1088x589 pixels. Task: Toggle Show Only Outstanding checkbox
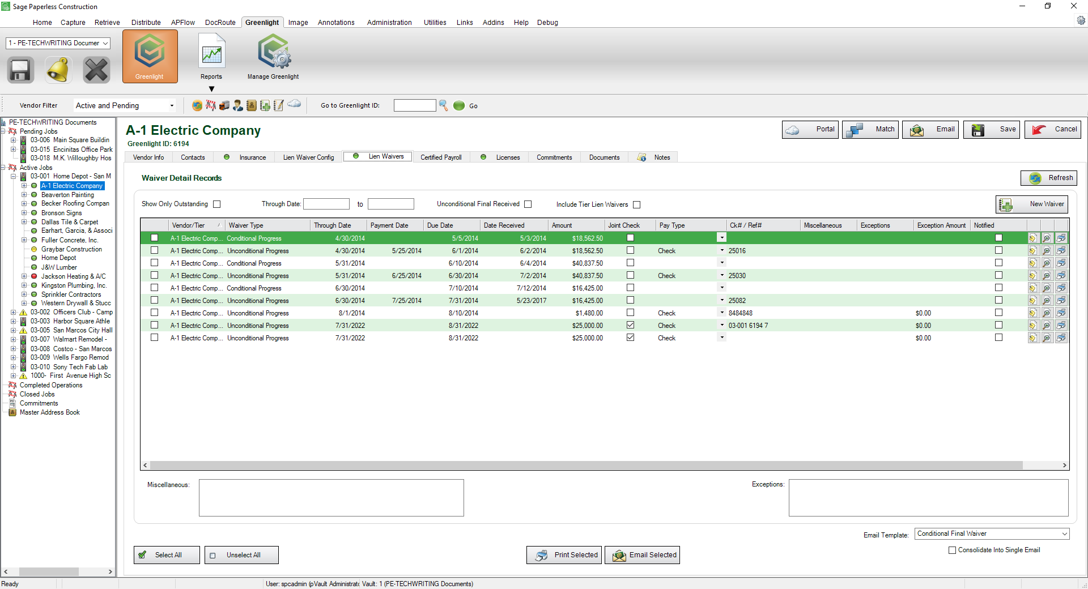(x=216, y=204)
